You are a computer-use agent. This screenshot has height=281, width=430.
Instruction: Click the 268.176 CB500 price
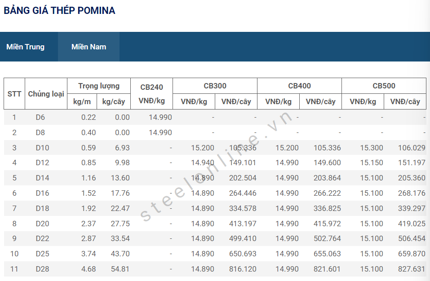(x=412, y=193)
